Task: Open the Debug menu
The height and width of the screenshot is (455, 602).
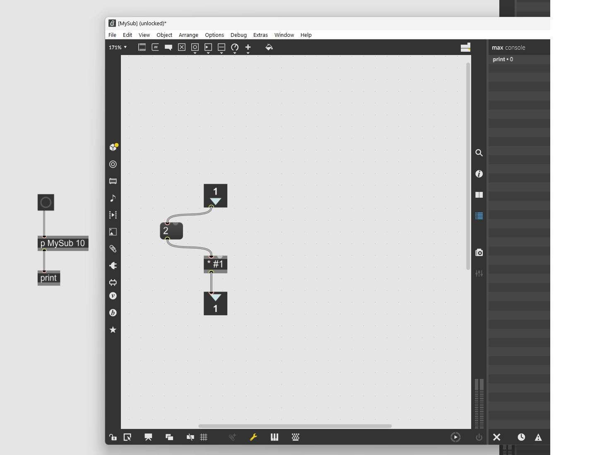Action: pyautogui.click(x=238, y=35)
